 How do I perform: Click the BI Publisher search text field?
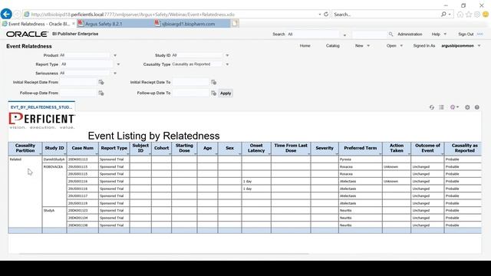tap(370, 34)
